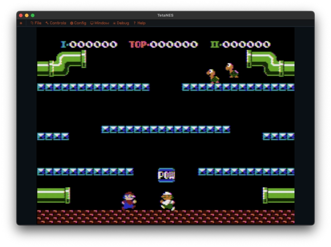Click the Luigi character in green and white
The width and height of the screenshot is (331, 247).
(x=168, y=201)
